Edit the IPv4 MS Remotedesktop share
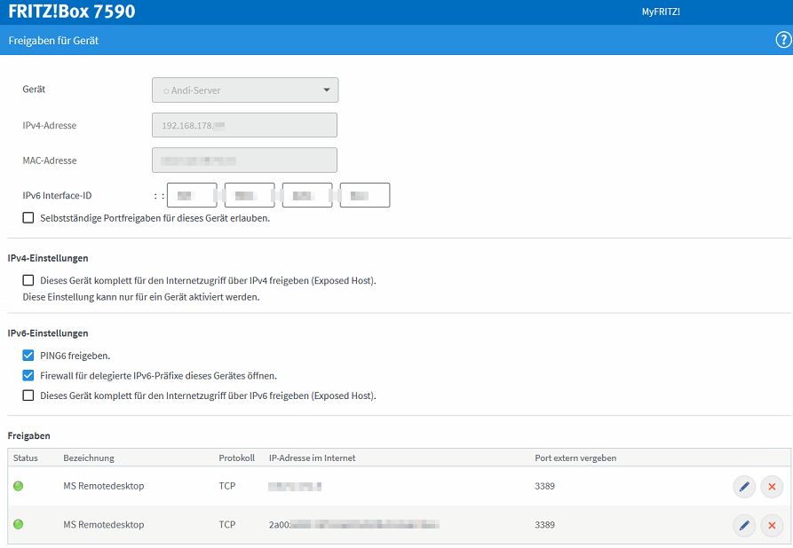Image resolution: width=793 pixels, height=548 pixels. click(x=744, y=487)
